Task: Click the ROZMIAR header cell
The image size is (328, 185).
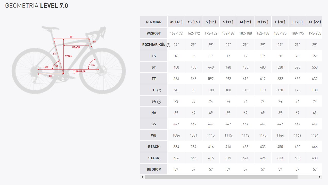Action: click(x=154, y=22)
